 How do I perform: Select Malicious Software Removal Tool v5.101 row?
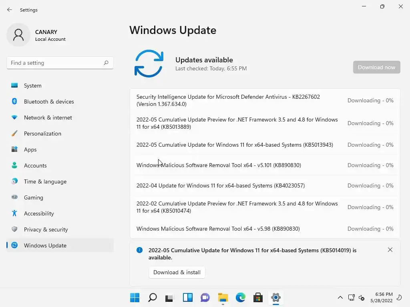[x=265, y=165]
